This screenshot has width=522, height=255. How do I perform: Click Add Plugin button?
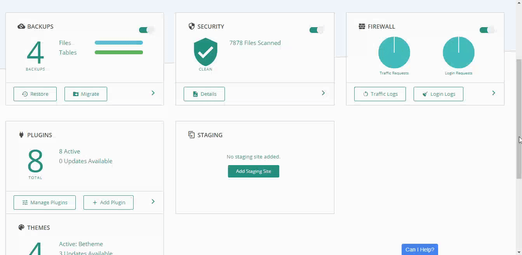click(108, 202)
